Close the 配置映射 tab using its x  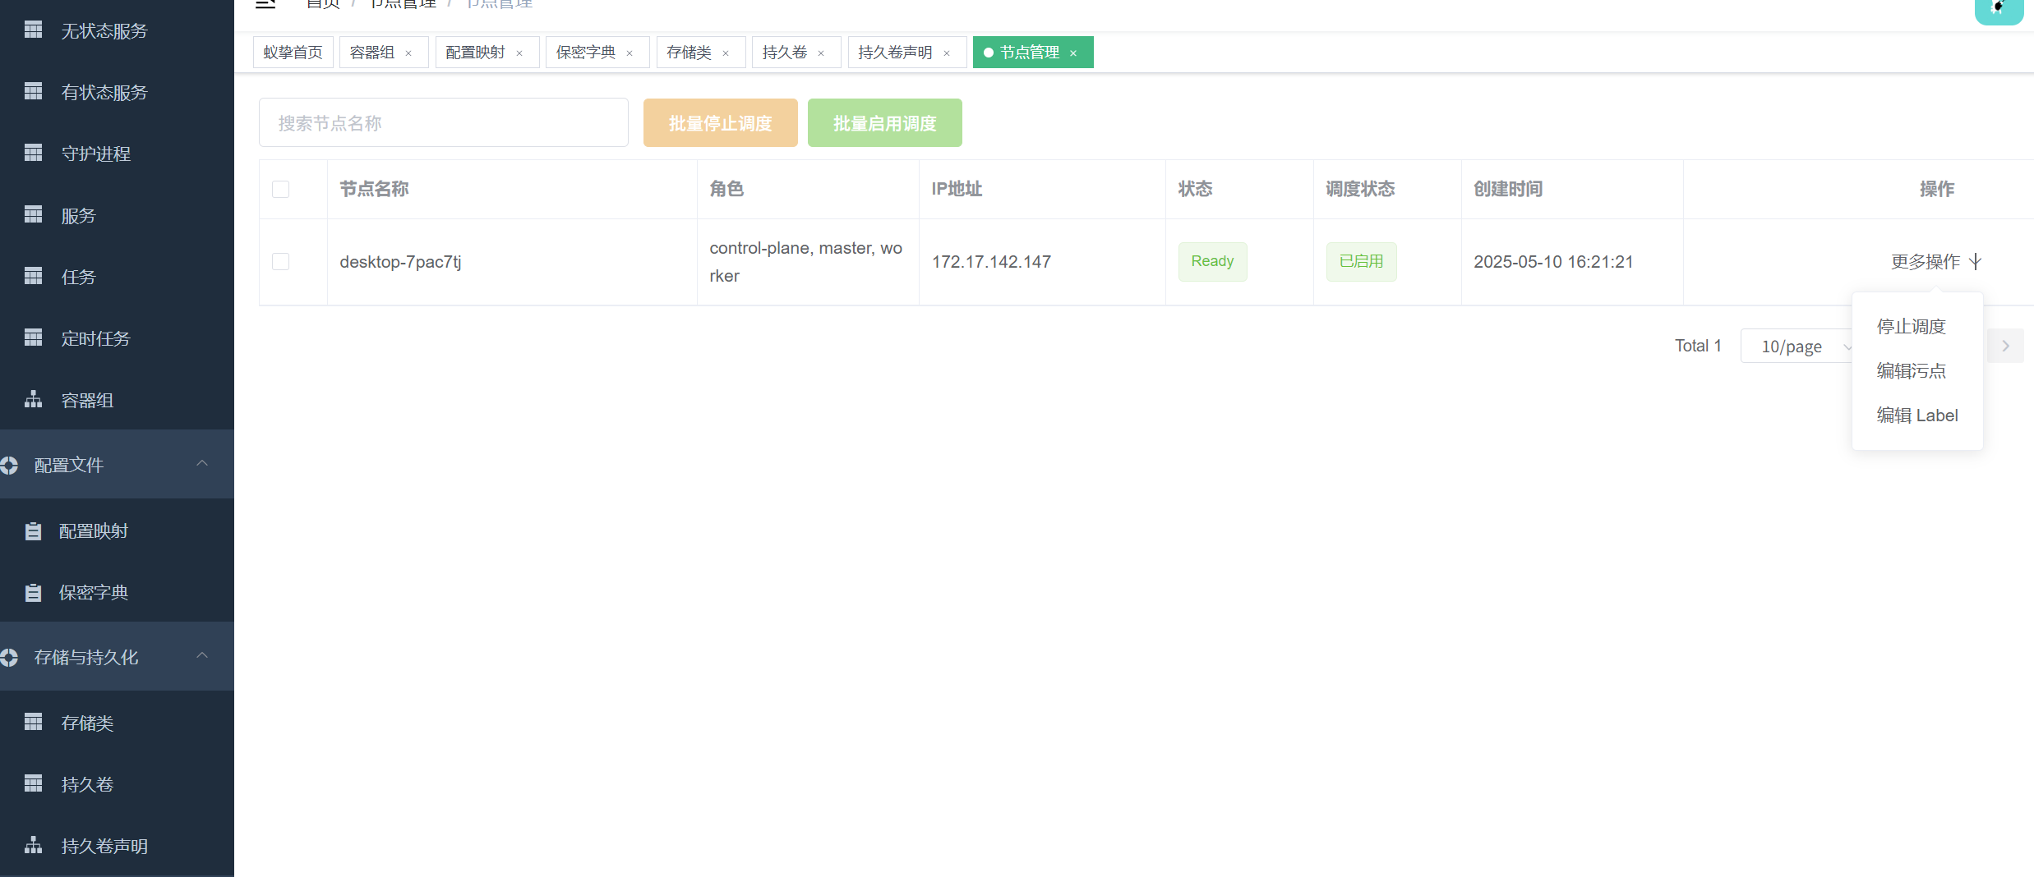519,53
